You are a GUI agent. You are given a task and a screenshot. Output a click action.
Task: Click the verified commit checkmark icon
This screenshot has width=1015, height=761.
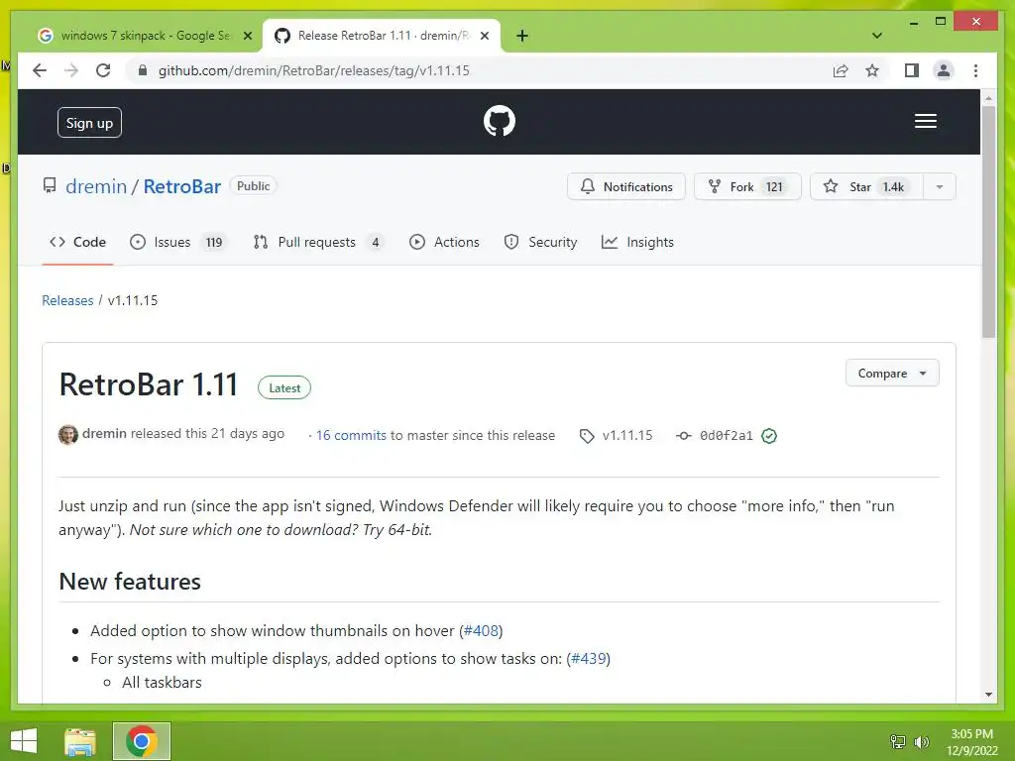pyautogui.click(x=769, y=436)
